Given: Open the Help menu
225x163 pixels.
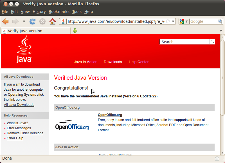Looking at the screenshot, I should (x=89, y=12).
